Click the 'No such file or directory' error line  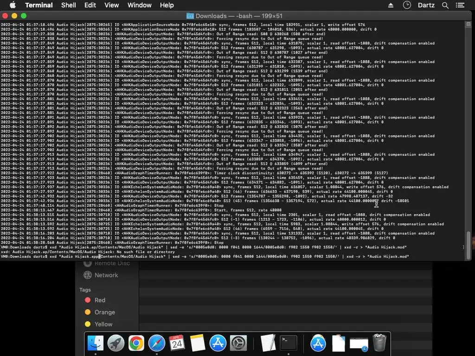(x=88, y=252)
